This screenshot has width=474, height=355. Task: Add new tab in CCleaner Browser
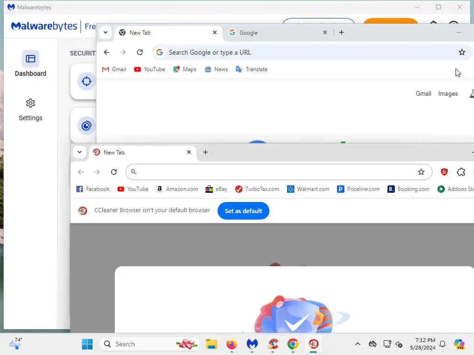pos(205,152)
